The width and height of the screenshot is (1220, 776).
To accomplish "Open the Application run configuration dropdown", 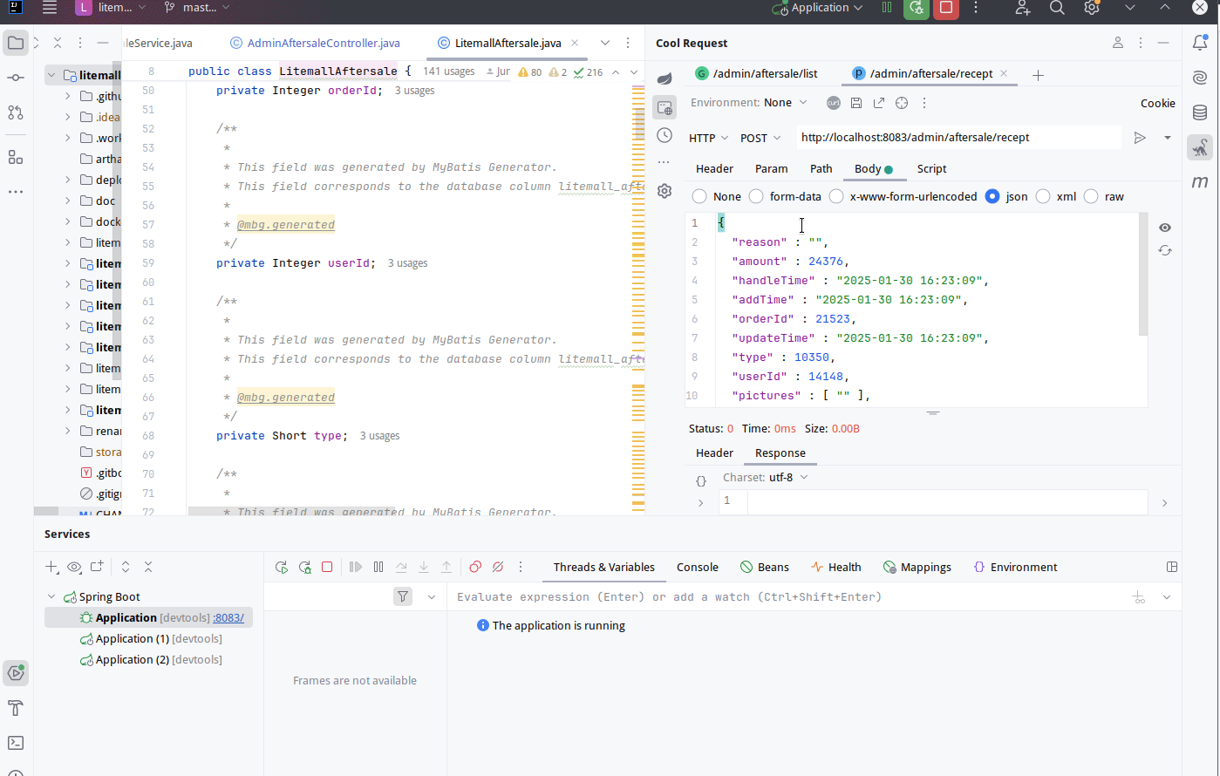I will 818,8.
